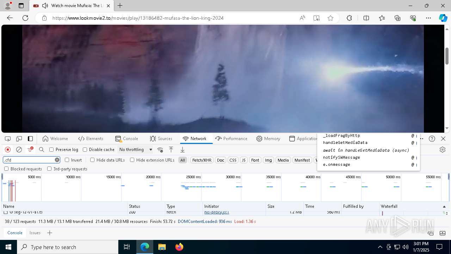This screenshot has width=451, height=254.
Task: Open DevTools help question icon
Action: click(432, 139)
